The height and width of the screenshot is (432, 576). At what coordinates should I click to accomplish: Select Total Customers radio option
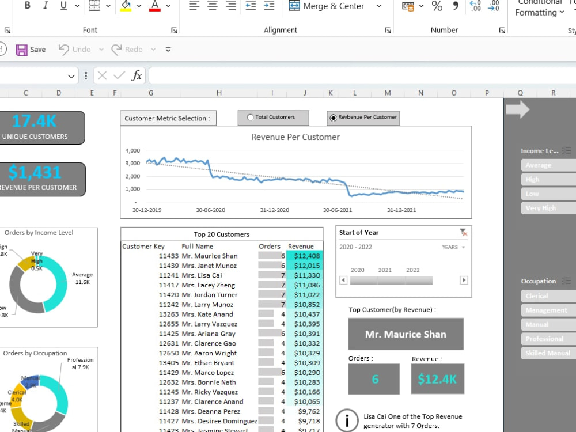273,117
